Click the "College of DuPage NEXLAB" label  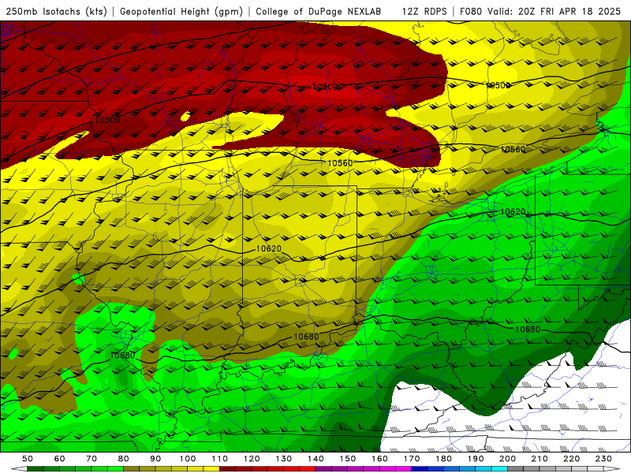pyautogui.click(x=319, y=12)
